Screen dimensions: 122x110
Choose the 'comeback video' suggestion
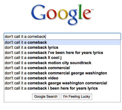(x=62, y=78)
